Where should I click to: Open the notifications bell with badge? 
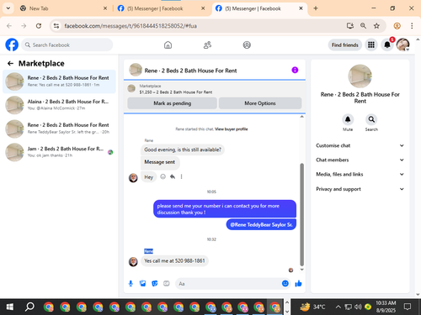pos(387,45)
